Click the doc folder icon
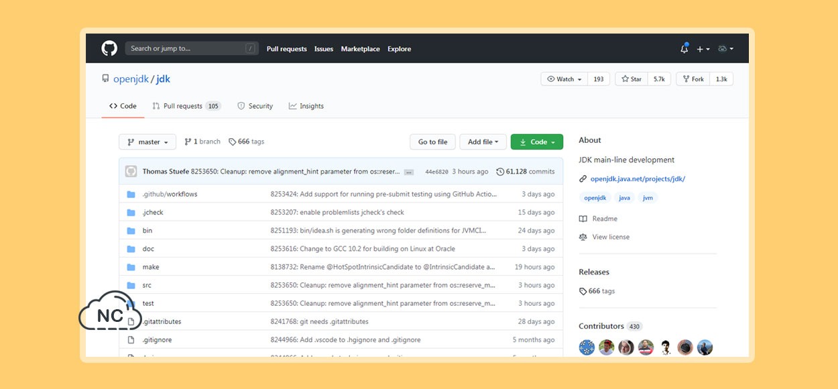Viewport: 838px width, 389px height. click(131, 249)
